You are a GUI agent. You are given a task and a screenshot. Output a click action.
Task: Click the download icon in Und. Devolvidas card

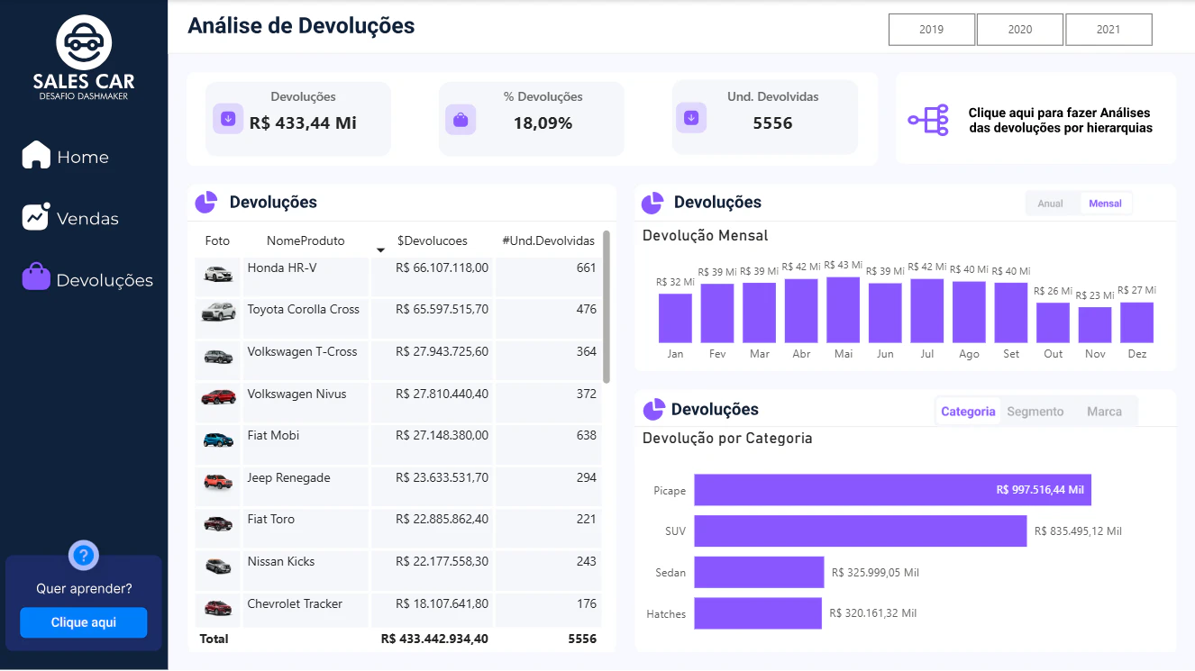[x=691, y=119]
